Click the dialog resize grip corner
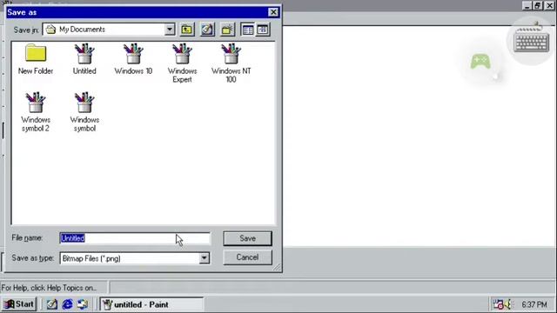557x313 pixels. coord(277,268)
